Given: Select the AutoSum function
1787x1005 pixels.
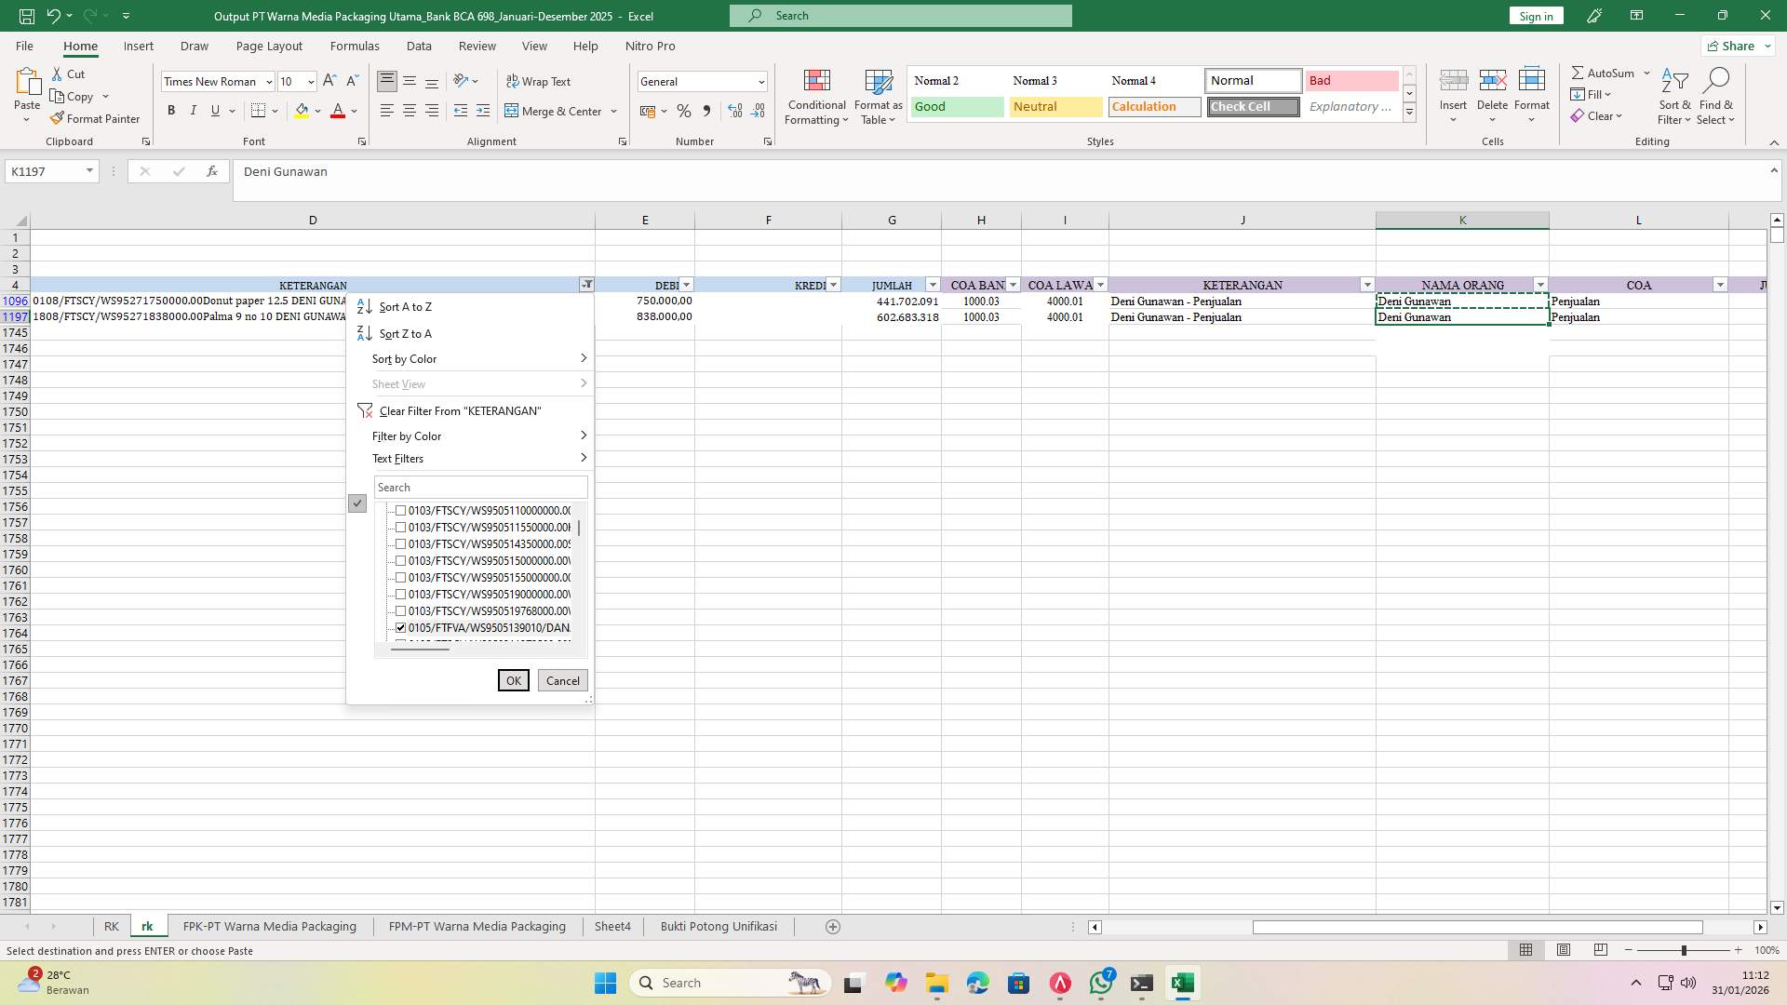Looking at the screenshot, I should [x=1605, y=72].
